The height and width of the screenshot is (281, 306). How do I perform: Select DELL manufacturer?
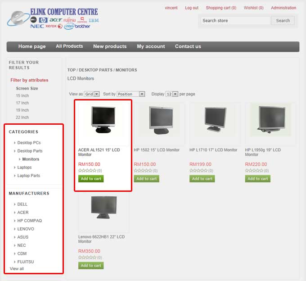22,204
